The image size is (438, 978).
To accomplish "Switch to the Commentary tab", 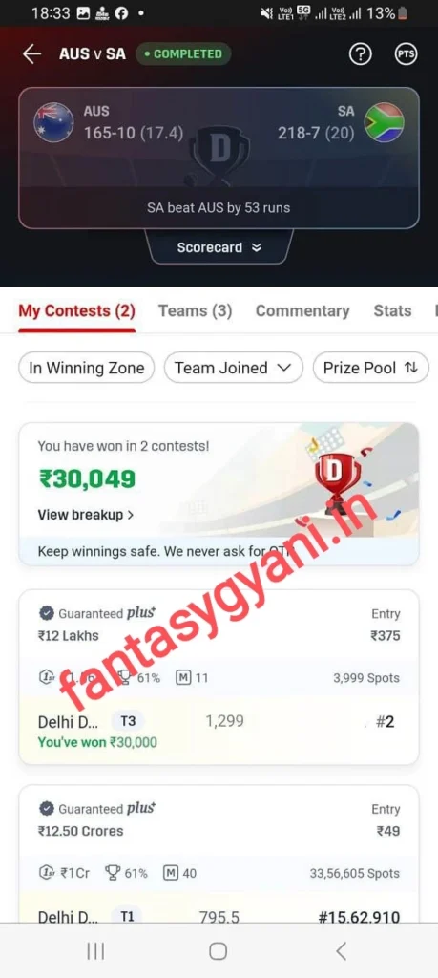I will [x=302, y=310].
